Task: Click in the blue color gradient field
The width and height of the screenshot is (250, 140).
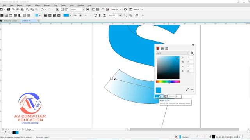Action: pyautogui.click(x=168, y=67)
